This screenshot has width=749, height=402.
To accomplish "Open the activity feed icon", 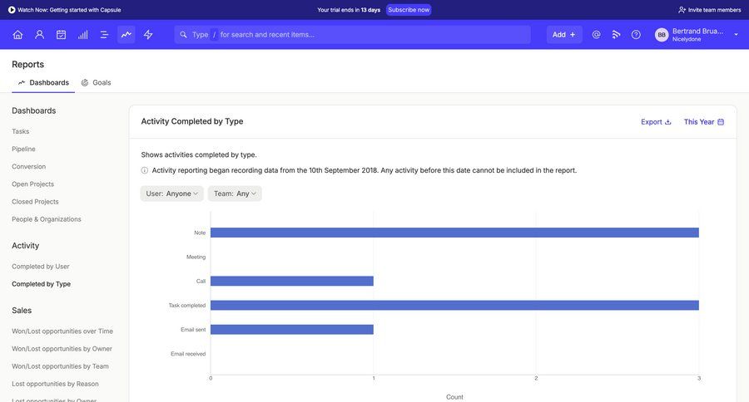I will 616,35.
